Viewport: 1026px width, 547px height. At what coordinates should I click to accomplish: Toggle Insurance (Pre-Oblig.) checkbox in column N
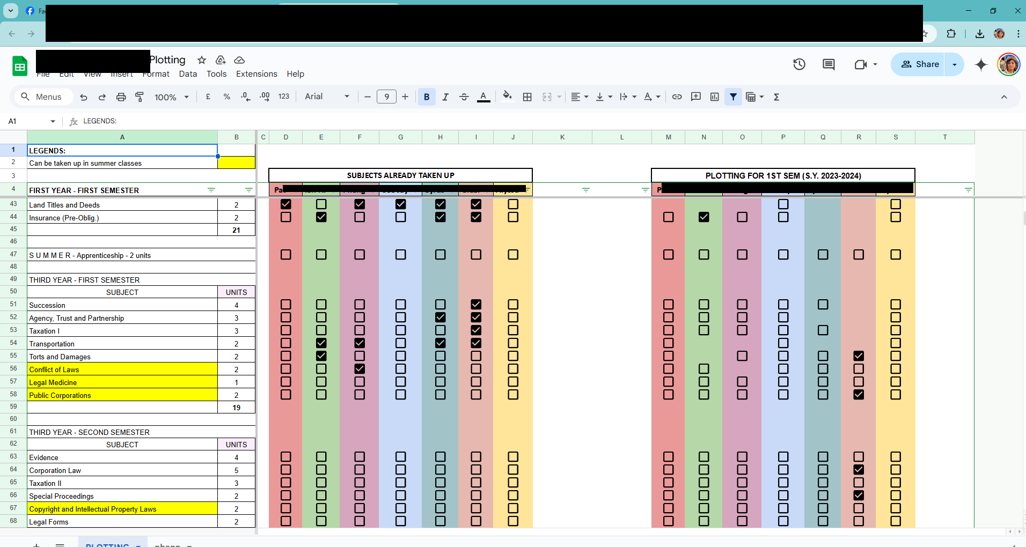tap(704, 217)
